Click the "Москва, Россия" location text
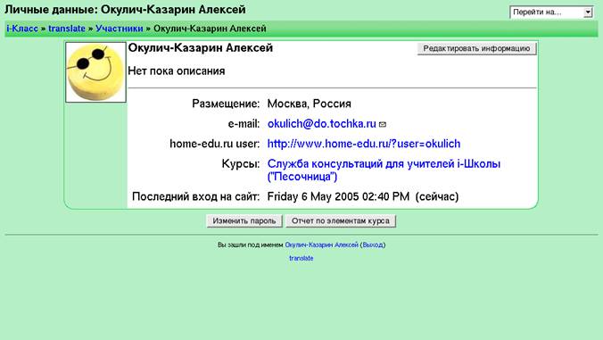 pos(310,104)
